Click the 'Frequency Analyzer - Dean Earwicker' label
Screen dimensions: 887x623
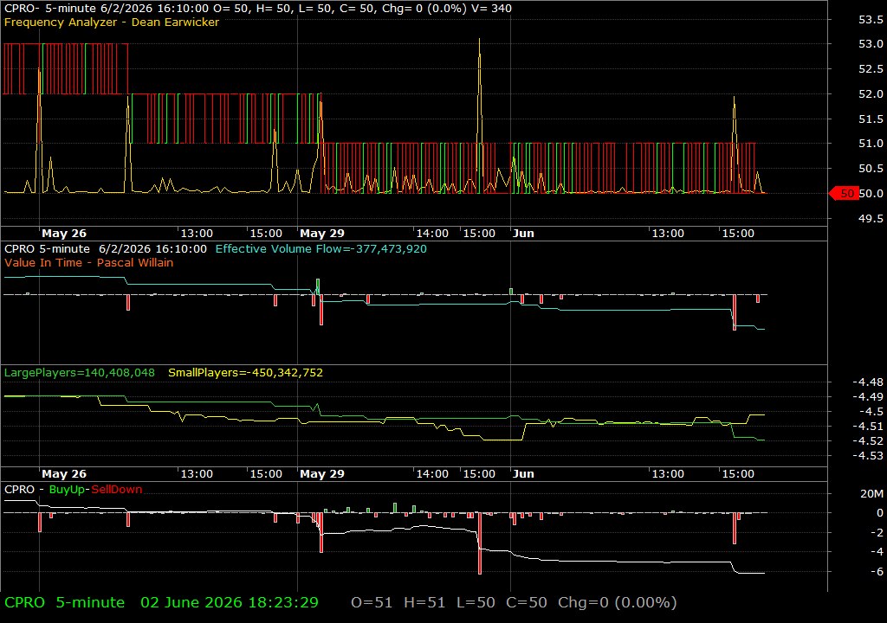[x=112, y=22]
